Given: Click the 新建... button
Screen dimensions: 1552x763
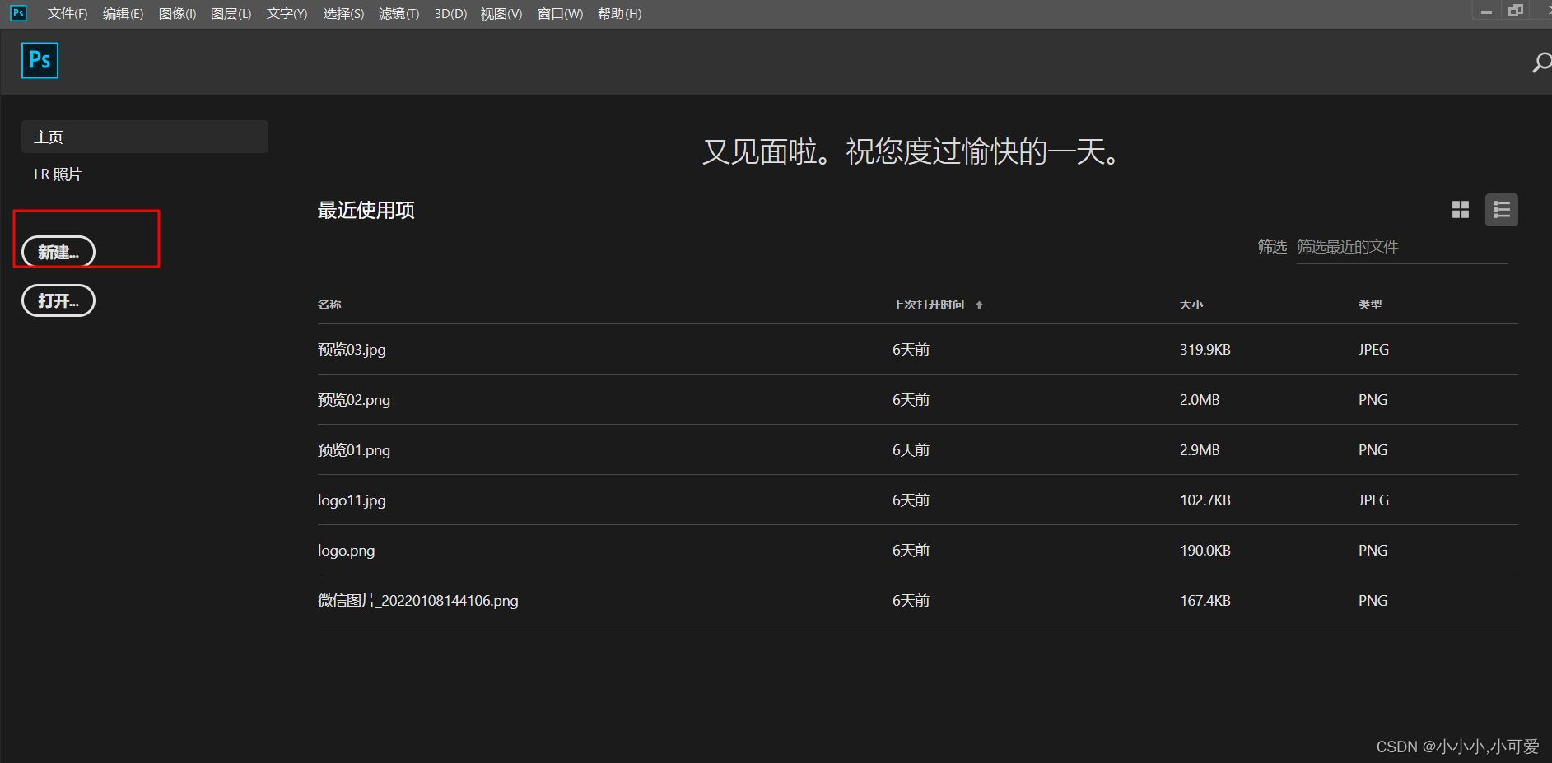Looking at the screenshot, I should [58, 252].
